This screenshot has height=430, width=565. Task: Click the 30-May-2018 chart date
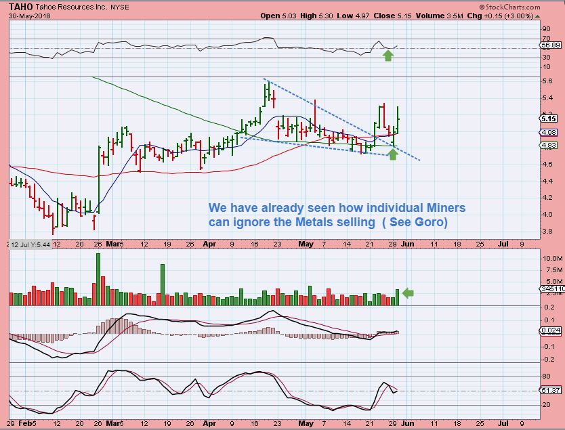coord(30,16)
